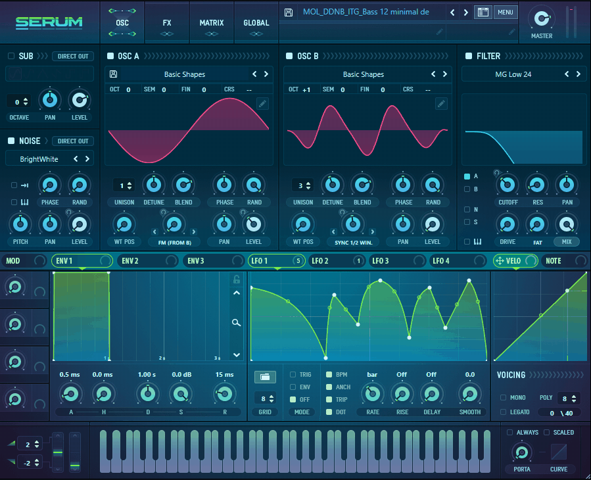Select previous OSC A wavetable

point(255,74)
